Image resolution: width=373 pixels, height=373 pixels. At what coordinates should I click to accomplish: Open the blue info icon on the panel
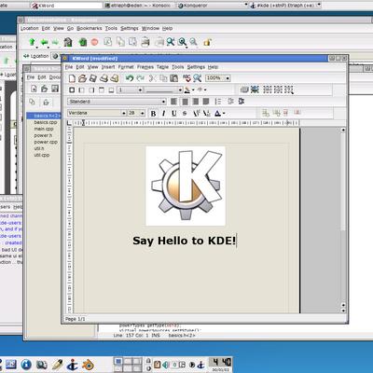click(x=26, y=365)
